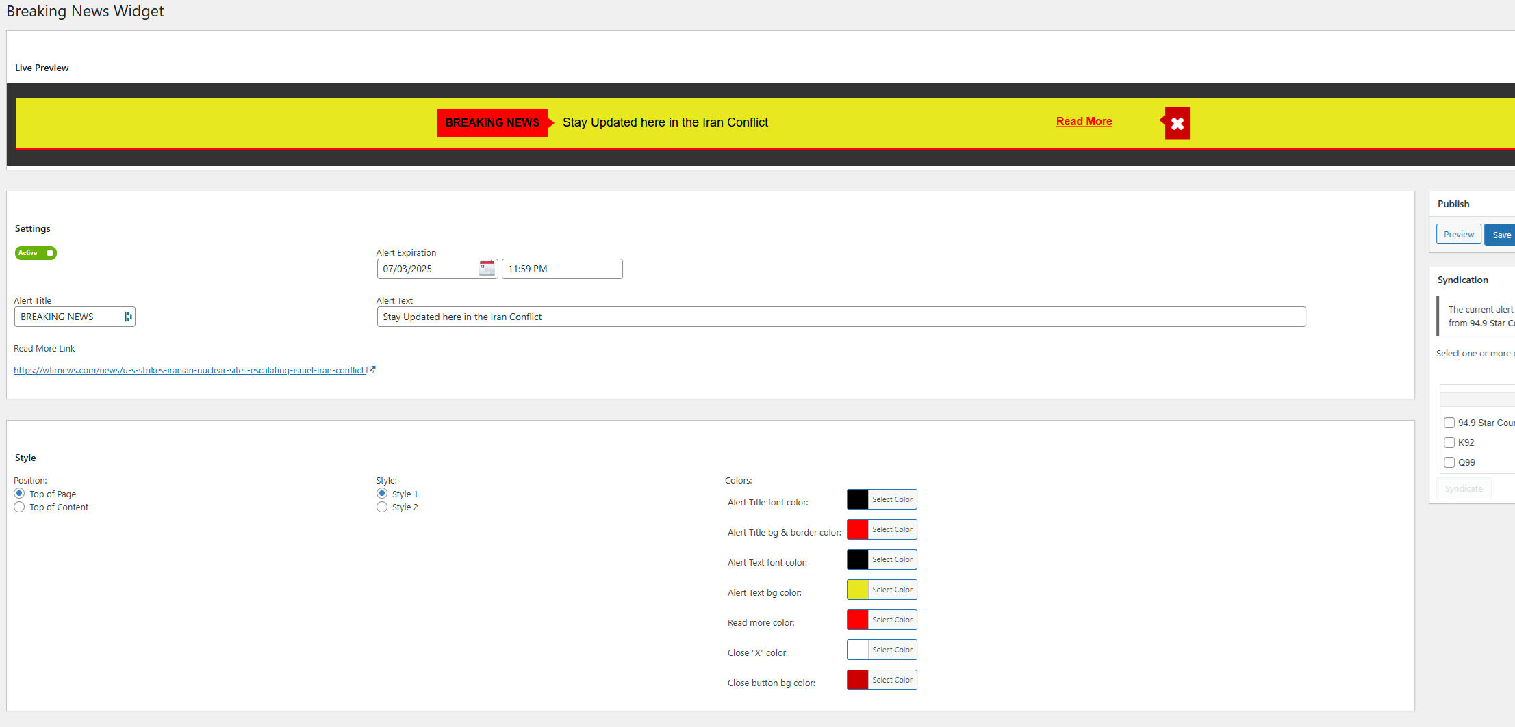Open Alert Title font color picker
The width and height of the screenshot is (1515, 727).
tap(891, 499)
